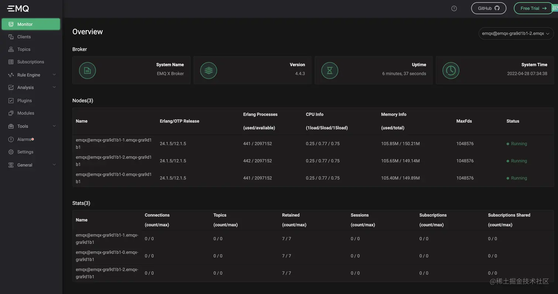The width and height of the screenshot is (558, 294).
Task: Click the Overview page title
Action: coord(87,32)
